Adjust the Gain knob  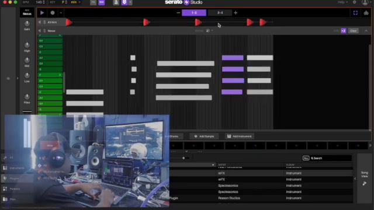point(27,23)
